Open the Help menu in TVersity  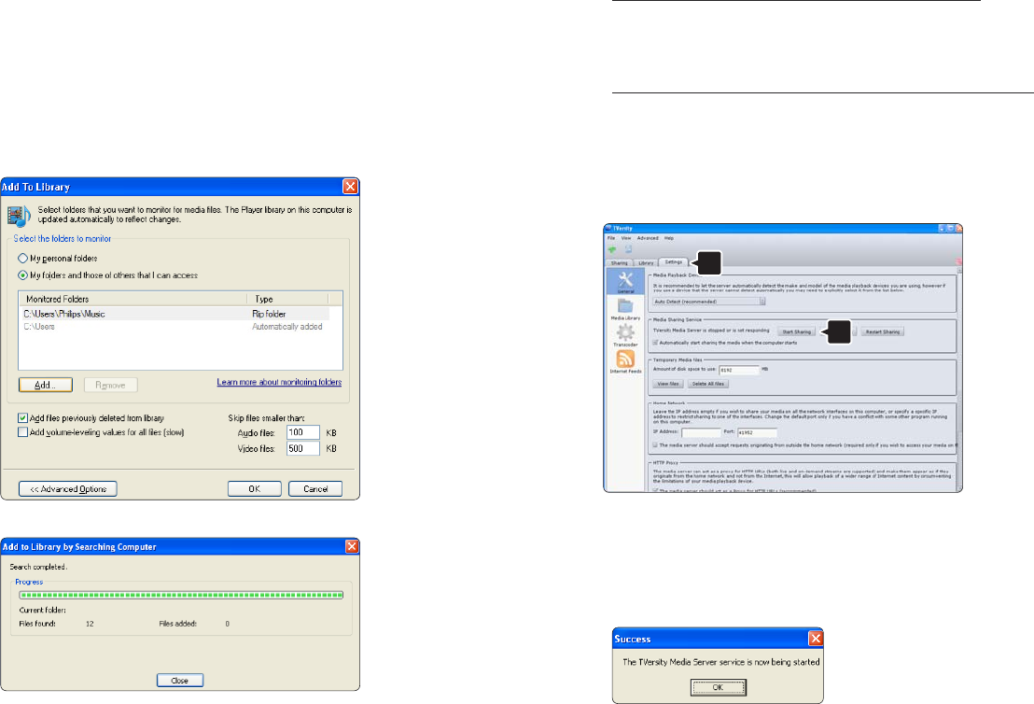(x=669, y=238)
